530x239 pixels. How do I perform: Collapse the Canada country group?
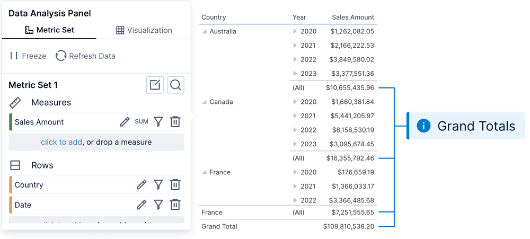204,102
